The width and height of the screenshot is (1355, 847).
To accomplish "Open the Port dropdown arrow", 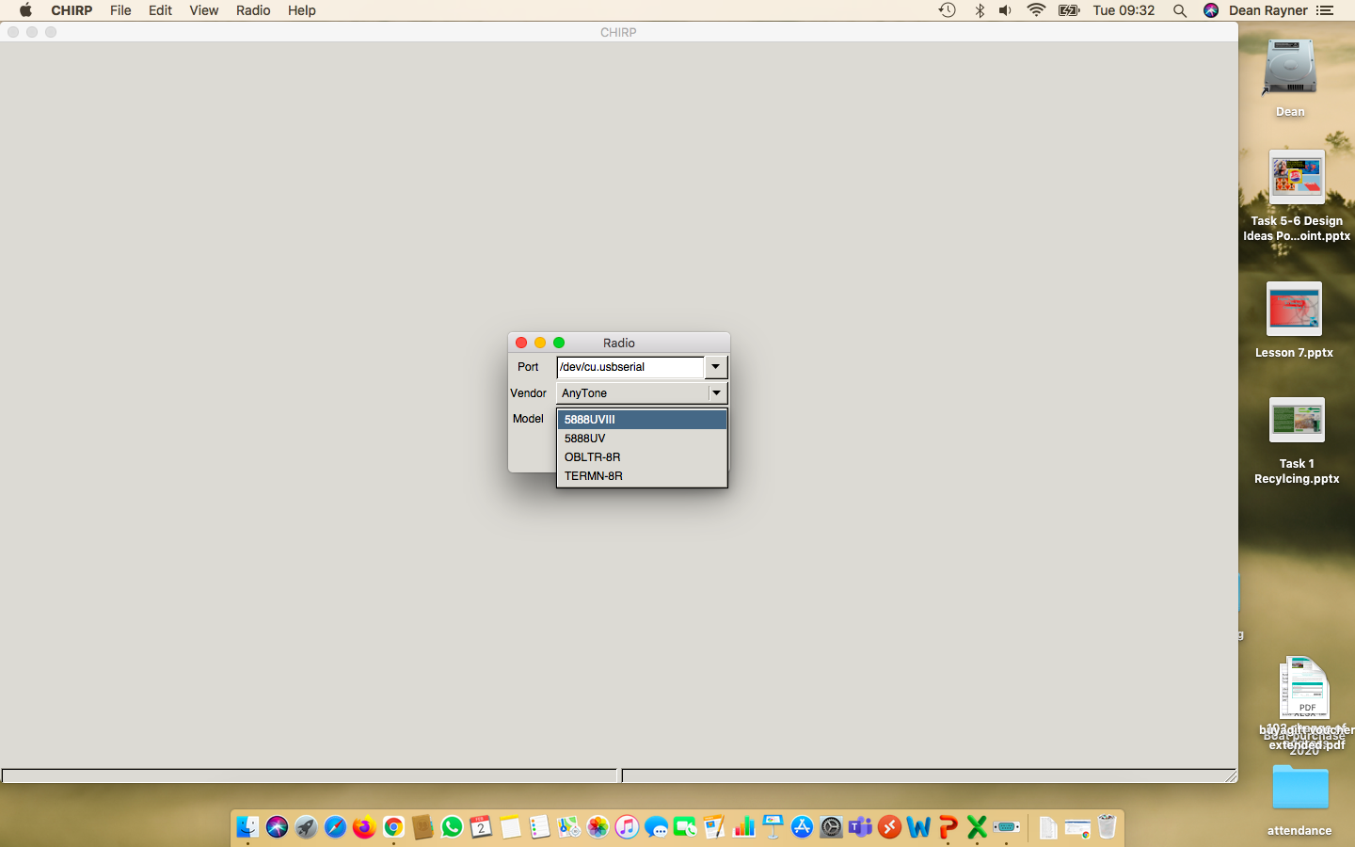I will [716, 367].
